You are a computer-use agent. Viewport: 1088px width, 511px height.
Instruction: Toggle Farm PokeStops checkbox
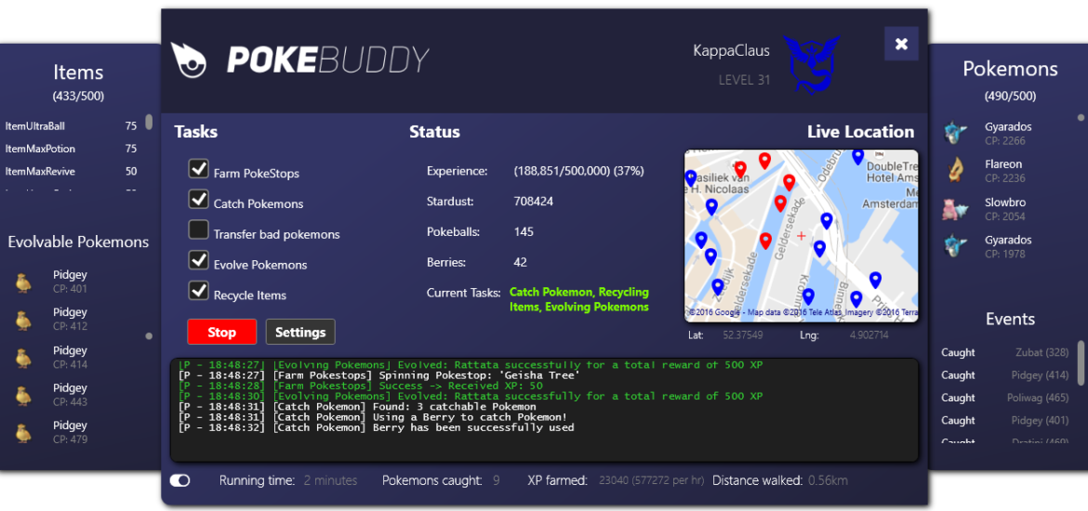[x=199, y=169]
